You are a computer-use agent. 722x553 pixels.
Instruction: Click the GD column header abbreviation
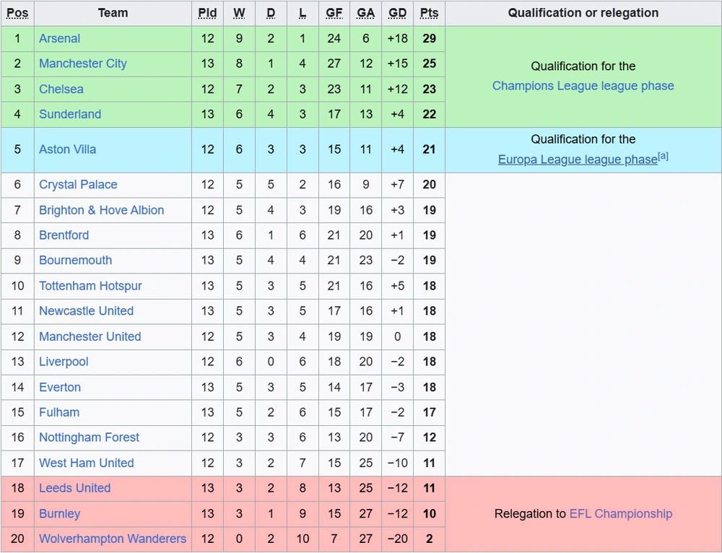(397, 13)
